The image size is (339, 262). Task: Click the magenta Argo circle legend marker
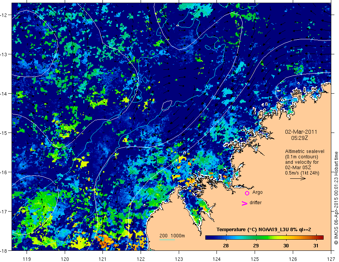tap(247, 193)
